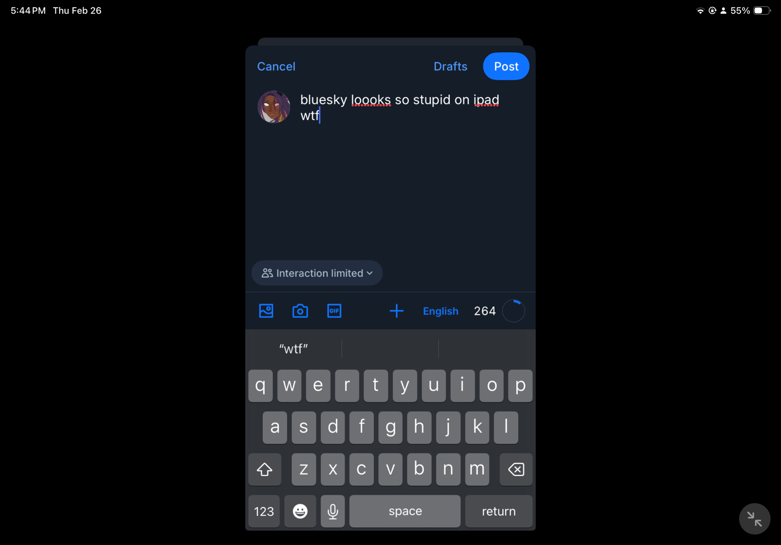Image resolution: width=781 pixels, height=545 pixels.
Task: Tap the profile avatar thumbnail
Action: pyautogui.click(x=274, y=107)
